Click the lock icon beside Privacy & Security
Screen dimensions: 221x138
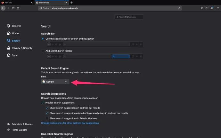point(9,48)
